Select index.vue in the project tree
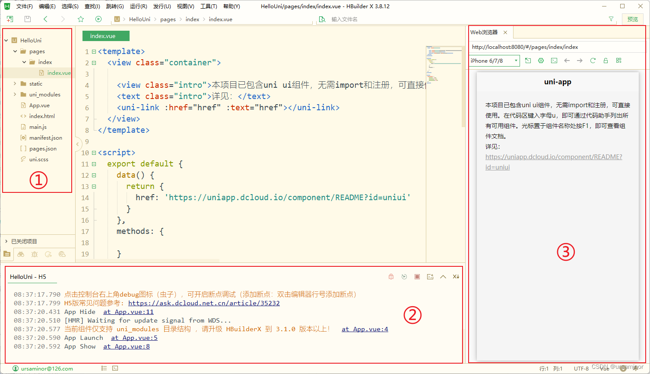Screen dimensions: 650x374 pyautogui.click(x=59, y=73)
